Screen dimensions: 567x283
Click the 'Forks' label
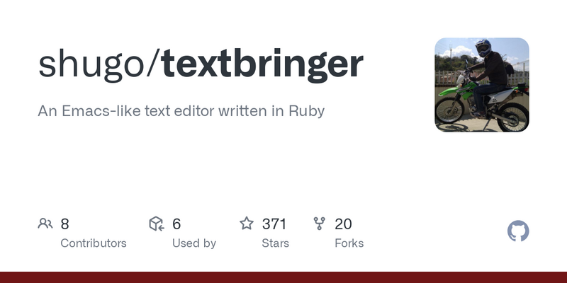click(349, 243)
